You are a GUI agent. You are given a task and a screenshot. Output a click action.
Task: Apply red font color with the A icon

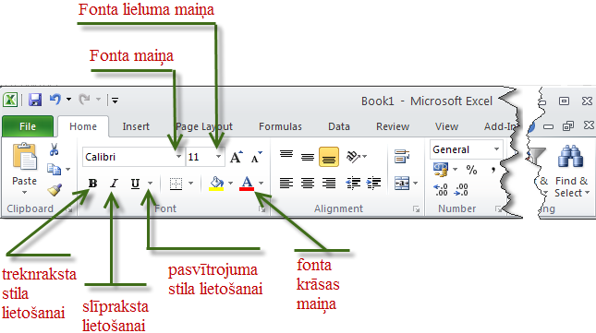[247, 184]
